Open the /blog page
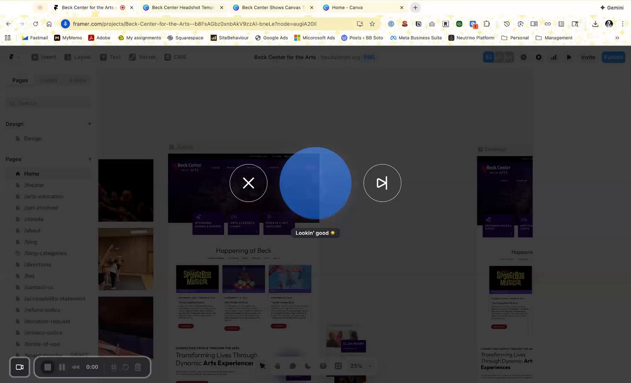 [x=48, y=242]
